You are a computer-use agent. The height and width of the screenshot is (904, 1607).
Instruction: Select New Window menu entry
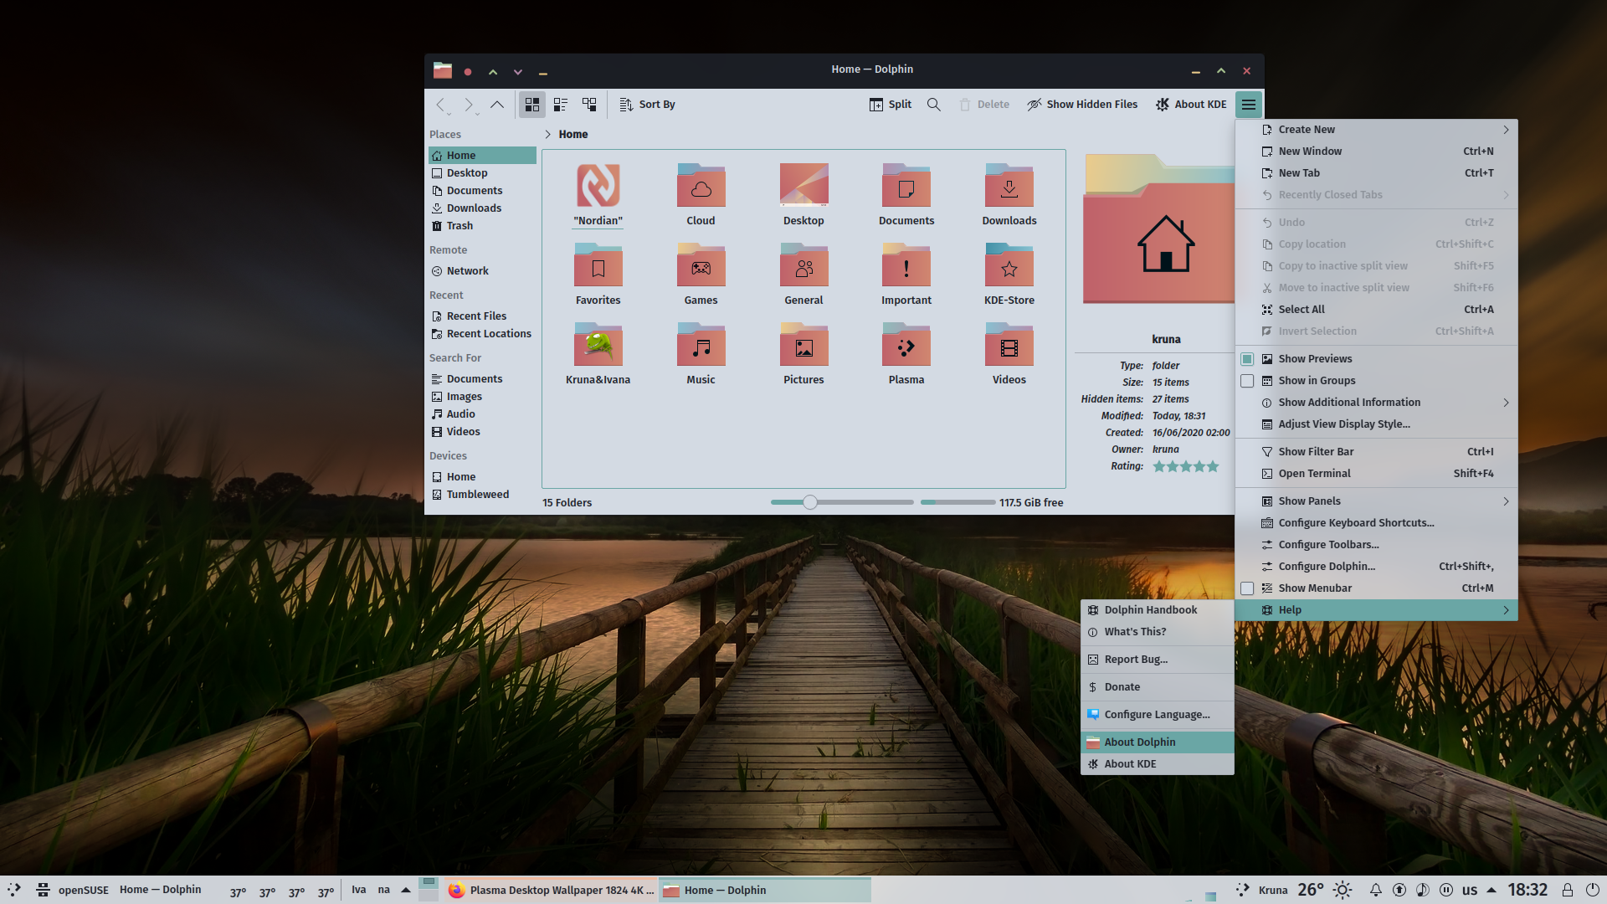coord(1377,152)
